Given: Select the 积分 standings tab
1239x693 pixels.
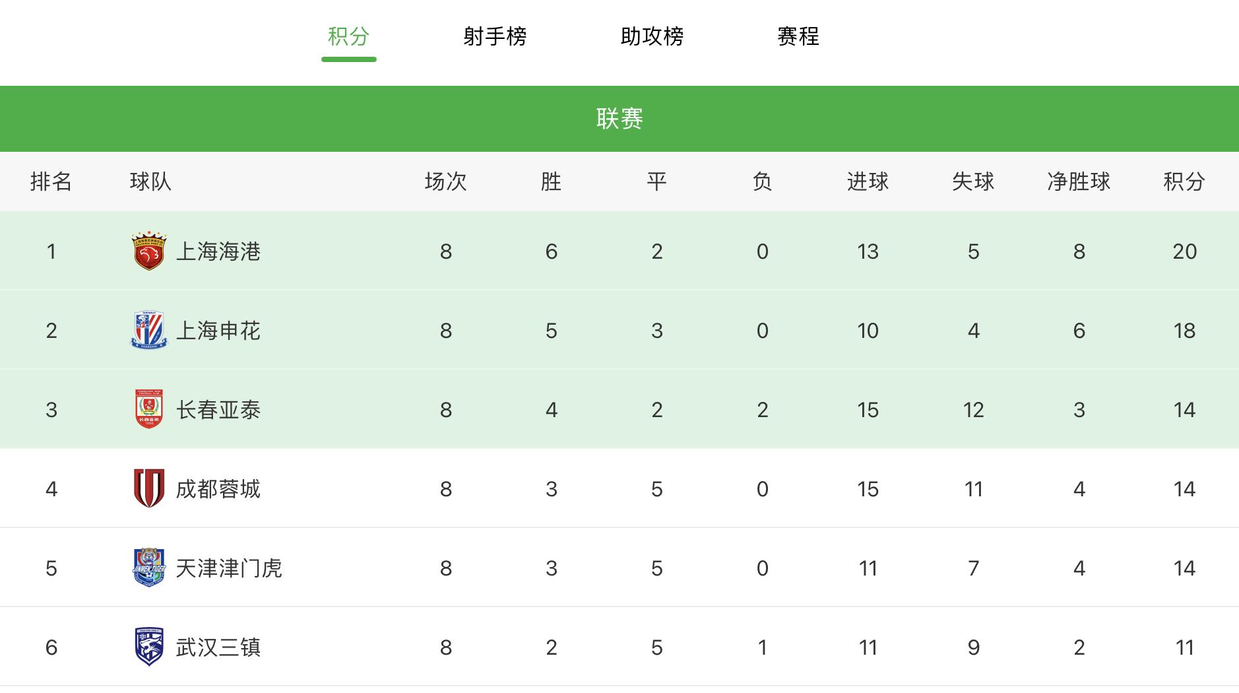Looking at the screenshot, I should coord(348,36).
